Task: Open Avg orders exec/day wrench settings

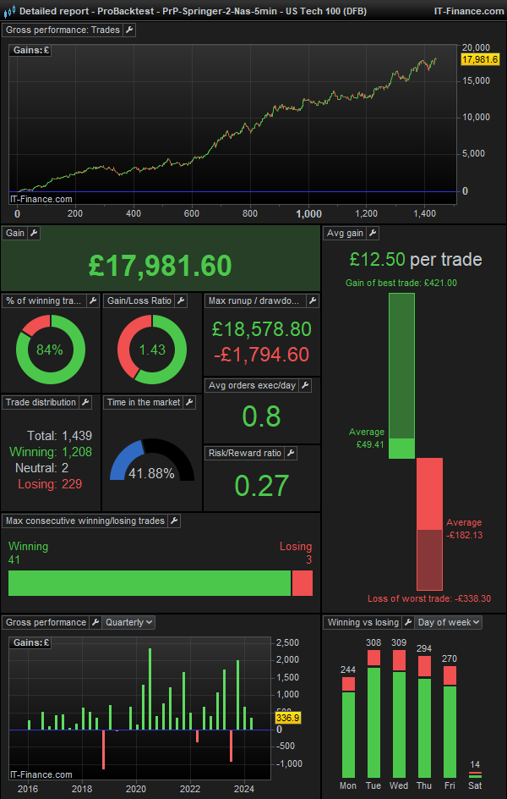Action: point(305,385)
